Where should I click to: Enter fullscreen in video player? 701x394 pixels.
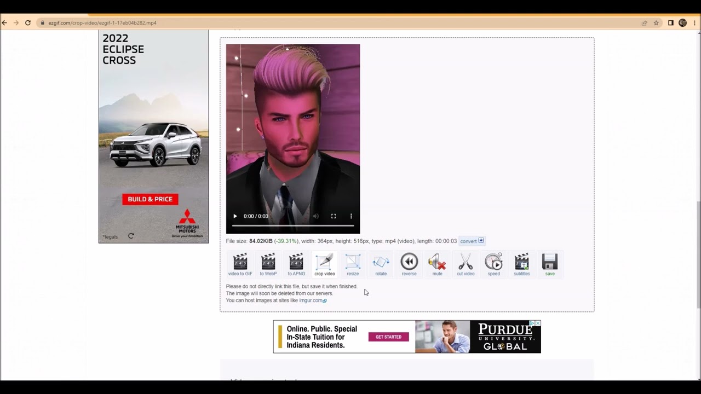334,216
